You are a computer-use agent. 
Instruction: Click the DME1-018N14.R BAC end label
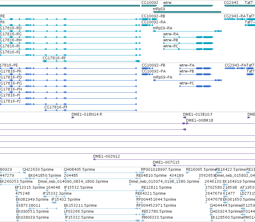point(87,114)
